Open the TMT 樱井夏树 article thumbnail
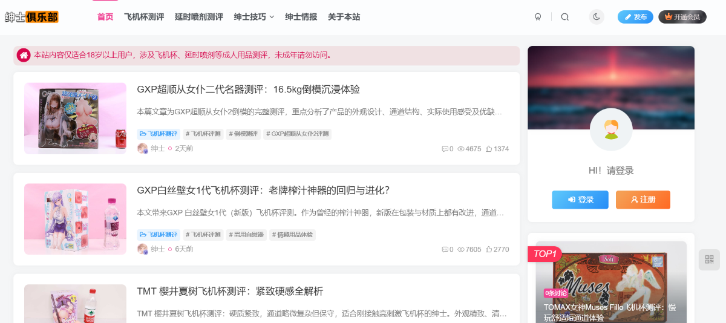This screenshot has height=323, width=726. click(75, 304)
